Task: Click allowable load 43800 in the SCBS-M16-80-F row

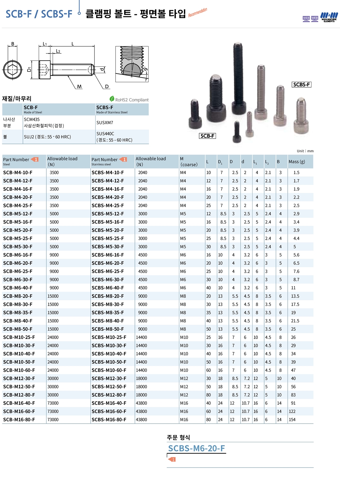Action: [x=141, y=420]
